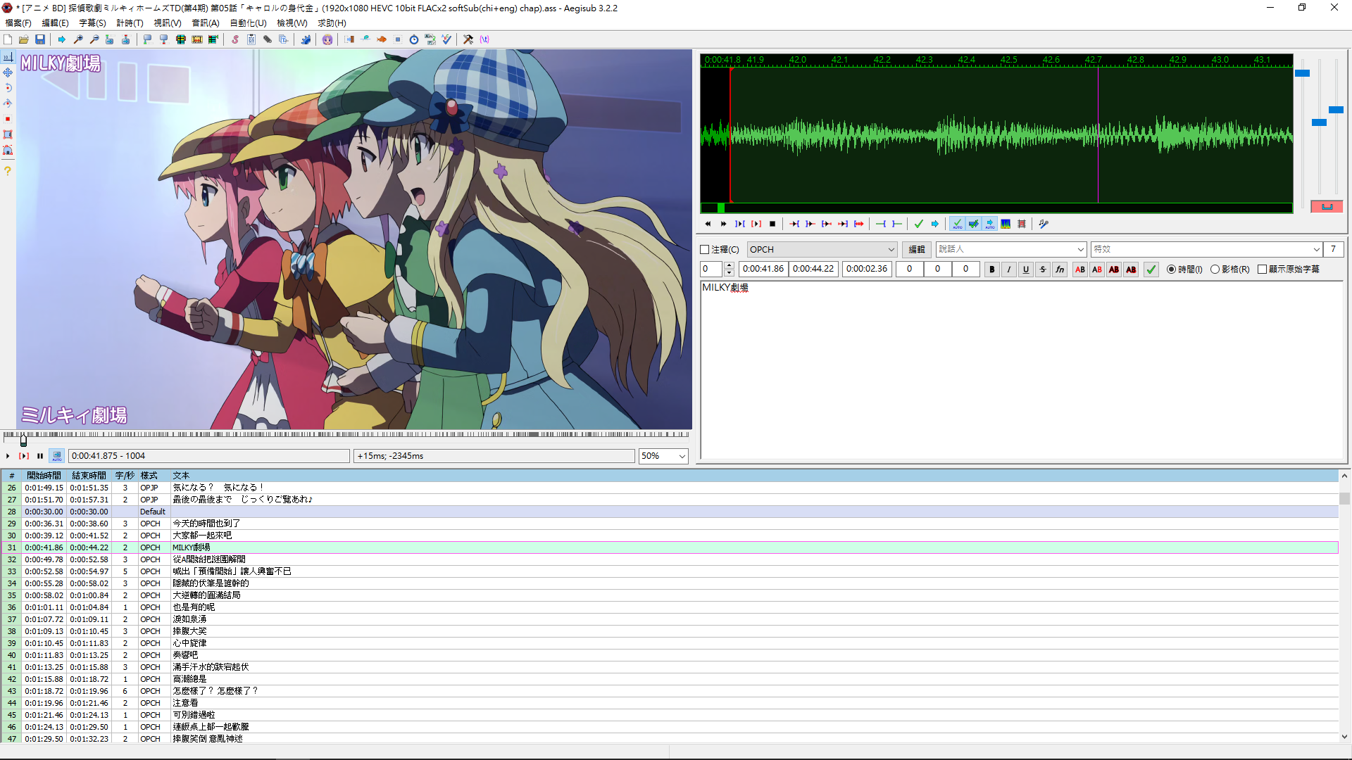This screenshot has width=1352, height=760.
Task: Toggle bold formatting button
Action: (x=991, y=270)
